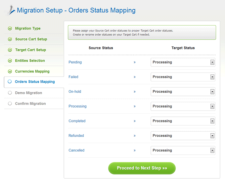Go to the Currencies Mapping step

(32, 71)
